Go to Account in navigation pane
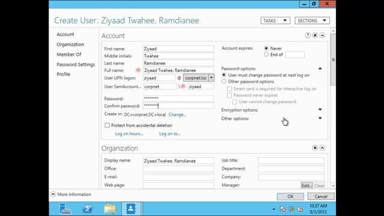 [65, 34]
